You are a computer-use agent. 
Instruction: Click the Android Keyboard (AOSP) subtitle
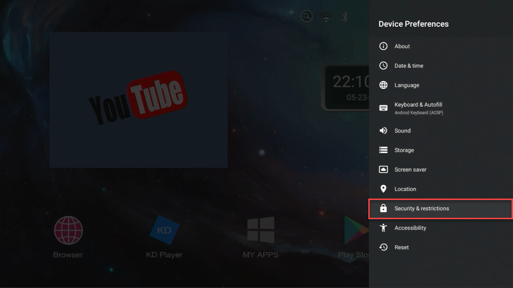[x=419, y=112]
